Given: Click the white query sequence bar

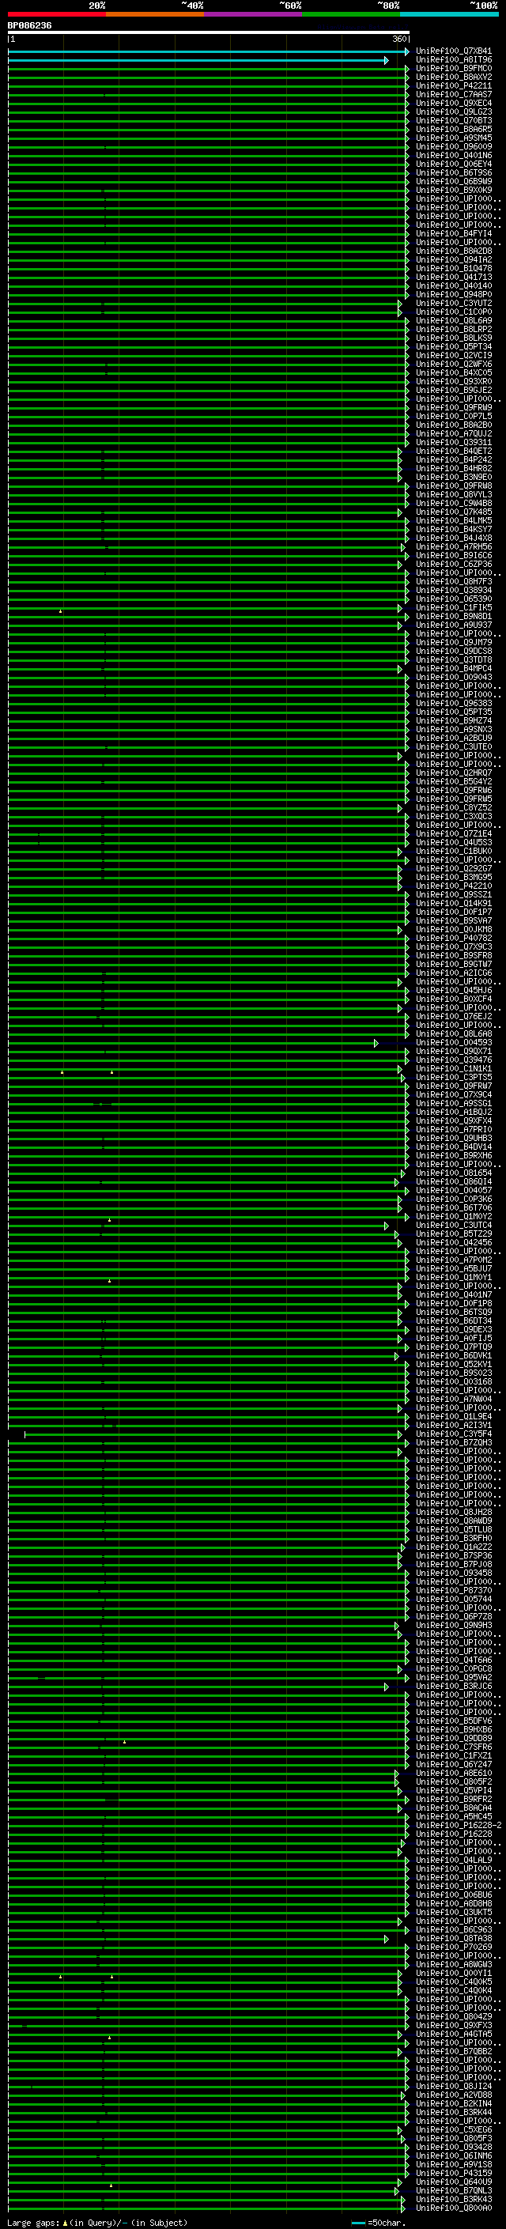Looking at the screenshot, I should click(x=209, y=33).
